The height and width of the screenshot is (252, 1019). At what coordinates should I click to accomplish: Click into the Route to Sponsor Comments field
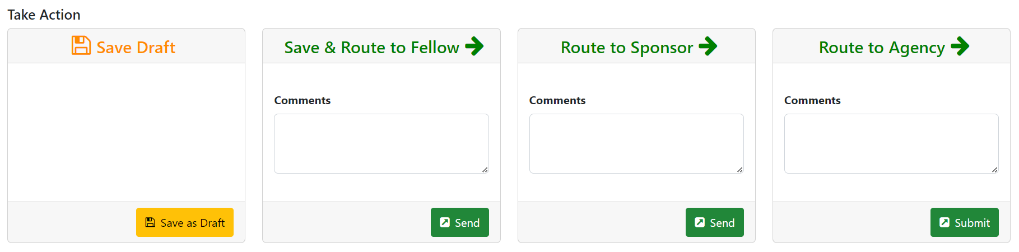(636, 143)
